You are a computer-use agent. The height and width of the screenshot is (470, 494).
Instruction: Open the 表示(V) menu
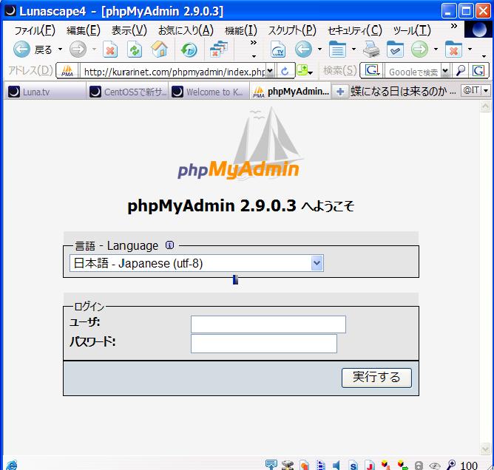click(129, 30)
